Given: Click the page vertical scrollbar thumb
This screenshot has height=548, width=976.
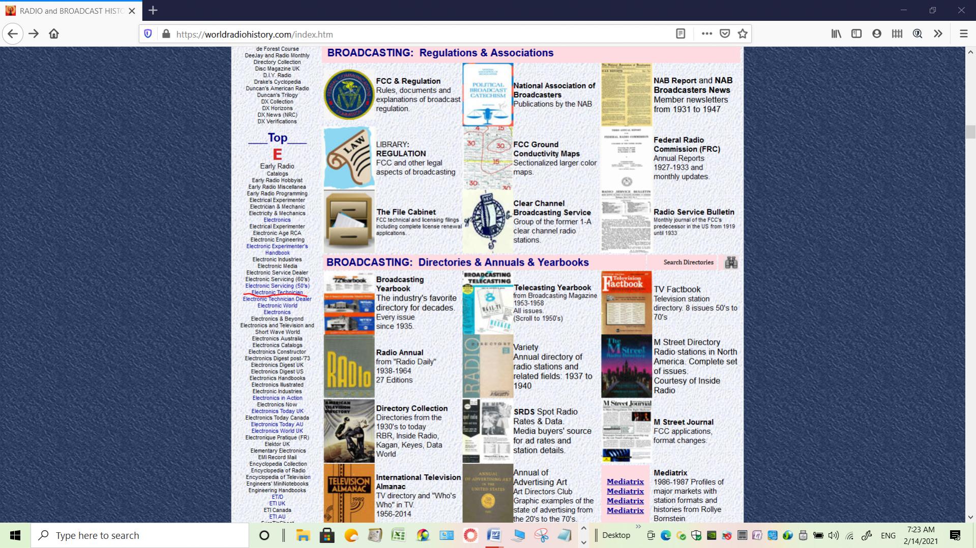Looking at the screenshot, I should 970,132.
